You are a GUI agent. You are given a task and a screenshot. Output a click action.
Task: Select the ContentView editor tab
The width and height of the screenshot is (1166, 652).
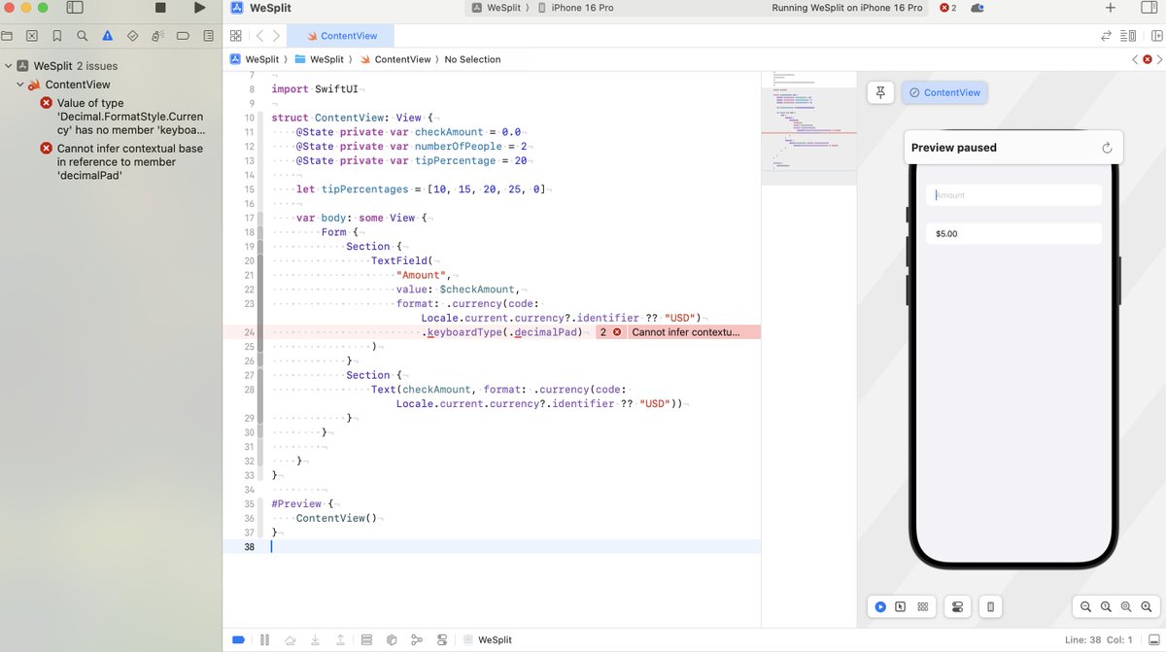coord(341,36)
